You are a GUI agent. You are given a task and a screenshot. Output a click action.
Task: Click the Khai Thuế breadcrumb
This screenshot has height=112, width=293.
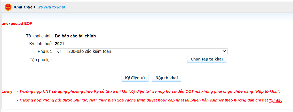[x=23, y=7]
